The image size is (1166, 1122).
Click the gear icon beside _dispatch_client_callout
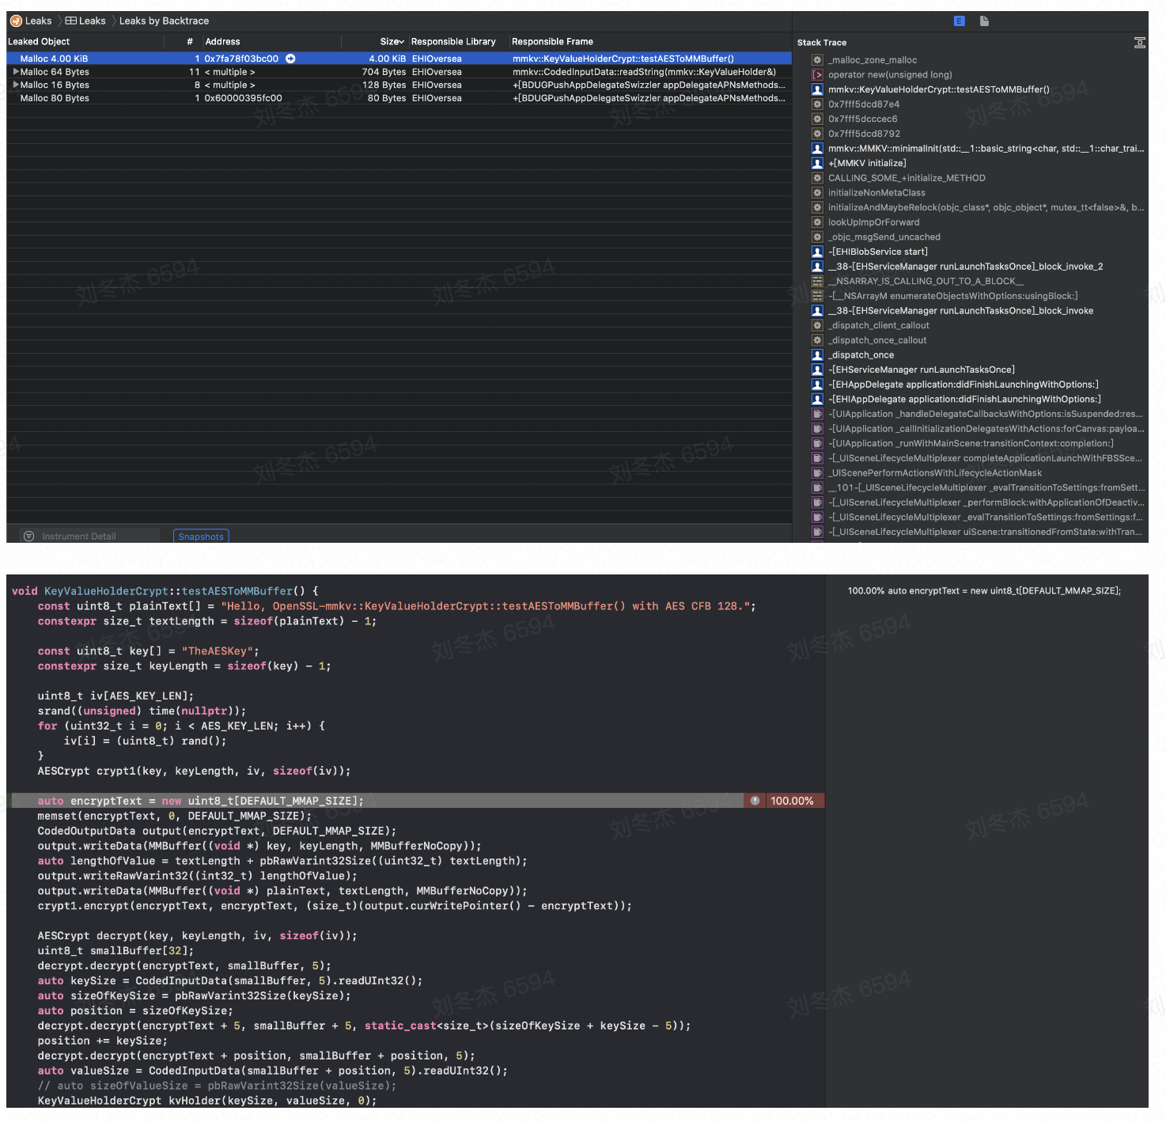point(817,325)
